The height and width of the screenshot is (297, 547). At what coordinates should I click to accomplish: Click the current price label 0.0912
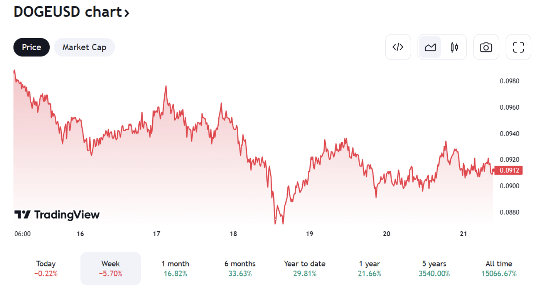point(509,170)
